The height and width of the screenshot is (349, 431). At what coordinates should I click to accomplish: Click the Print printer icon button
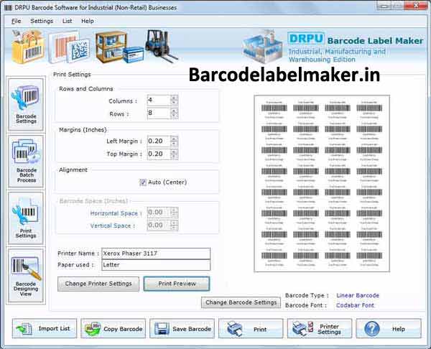251,328
